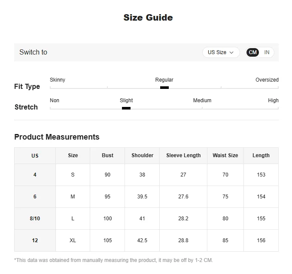
Task: Click the Waist Size column header
Action: [x=225, y=155]
